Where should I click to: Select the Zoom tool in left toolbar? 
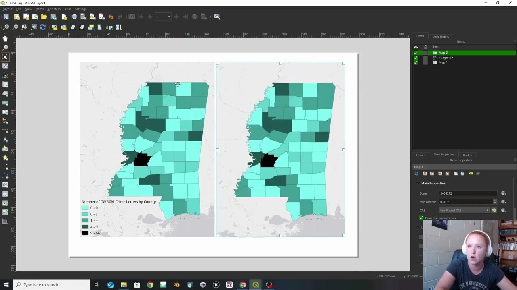5,48
